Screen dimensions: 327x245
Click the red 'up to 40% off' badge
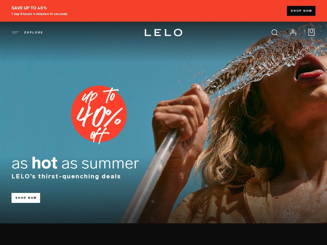[99, 114]
